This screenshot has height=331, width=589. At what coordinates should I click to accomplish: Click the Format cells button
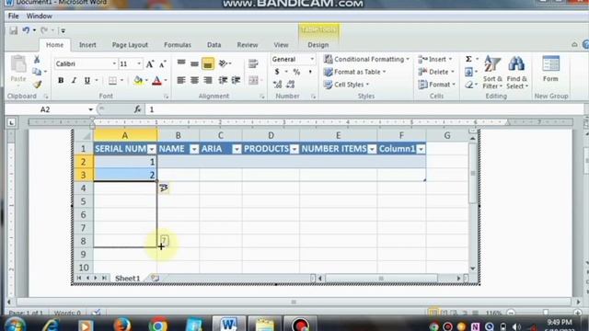(436, 85)
